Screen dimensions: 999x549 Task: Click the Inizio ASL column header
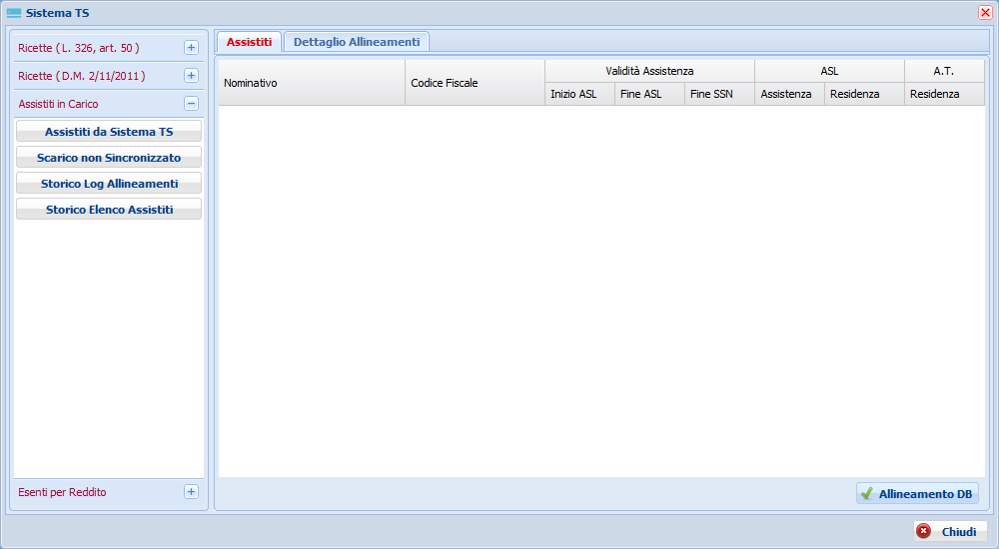579,94
